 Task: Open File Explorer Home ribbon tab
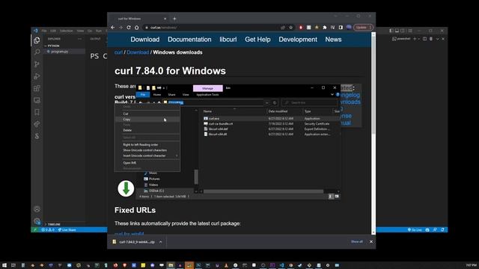click(157, 95)
